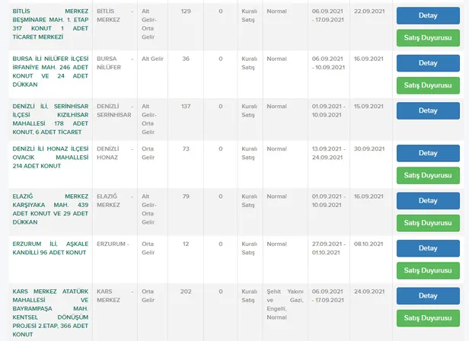Screen dimensions: 469x341
Task: Click Detay for the Denizli Honaz project
Action: [x=428, y=153]
